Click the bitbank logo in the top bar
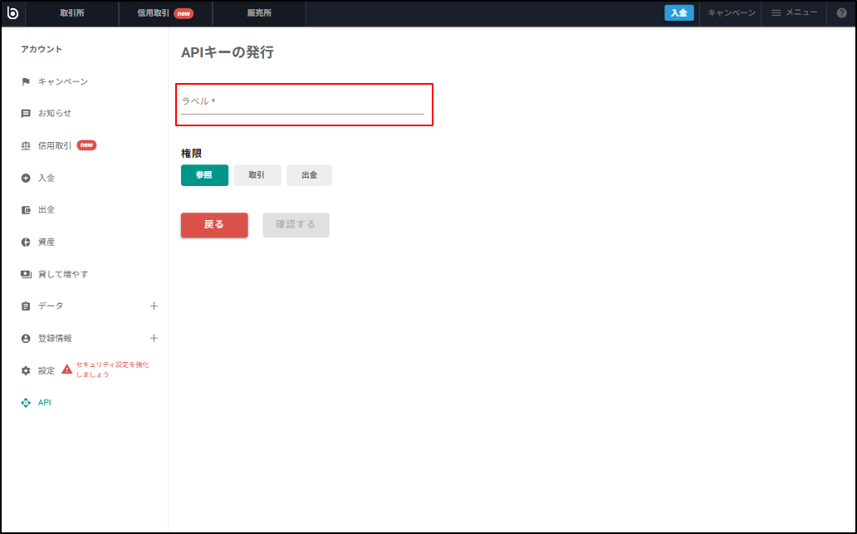 [x=13, y=13]
